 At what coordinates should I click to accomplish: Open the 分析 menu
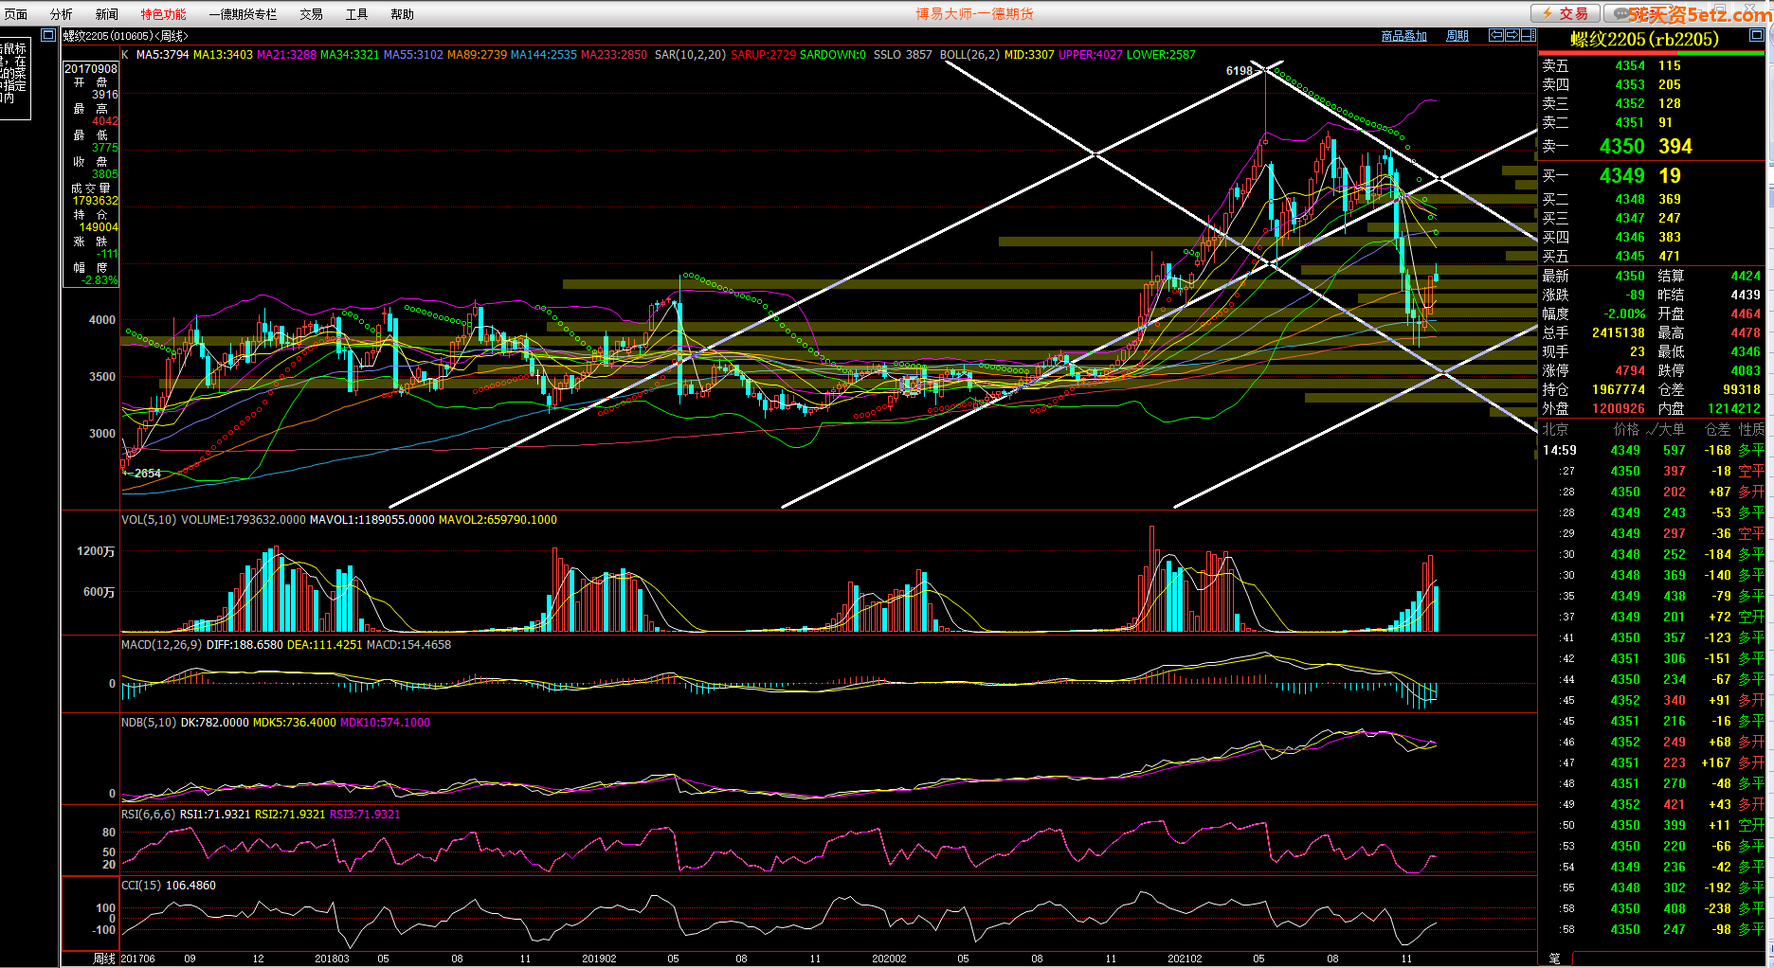pyautogui.click(x=62, y=14)
